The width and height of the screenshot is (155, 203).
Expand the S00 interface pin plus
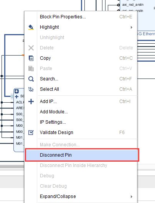(16, 97)
